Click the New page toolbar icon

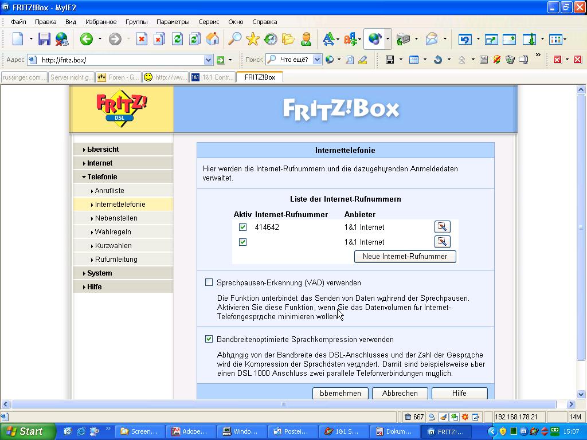(18, 39)
